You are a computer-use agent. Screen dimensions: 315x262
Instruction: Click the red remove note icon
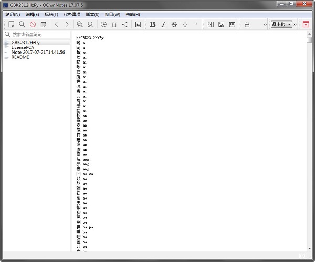pyautogui.click(x=33, y=24)
